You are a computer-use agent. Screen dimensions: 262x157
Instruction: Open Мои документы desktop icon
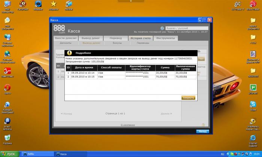[7, 23]
